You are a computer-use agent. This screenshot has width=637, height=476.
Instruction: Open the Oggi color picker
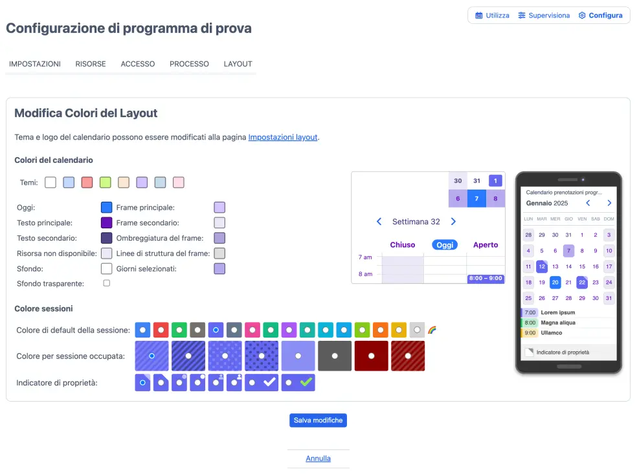click(x=106, y=208)
